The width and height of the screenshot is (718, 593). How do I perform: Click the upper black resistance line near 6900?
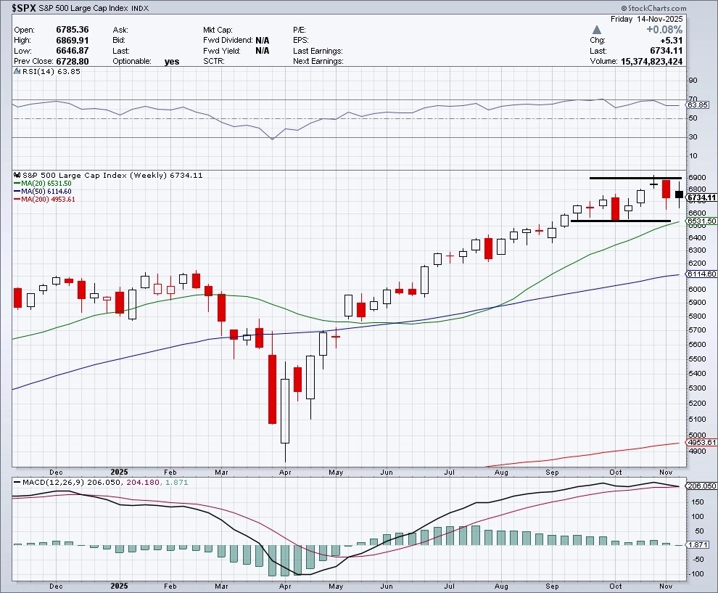pos(635,178)
